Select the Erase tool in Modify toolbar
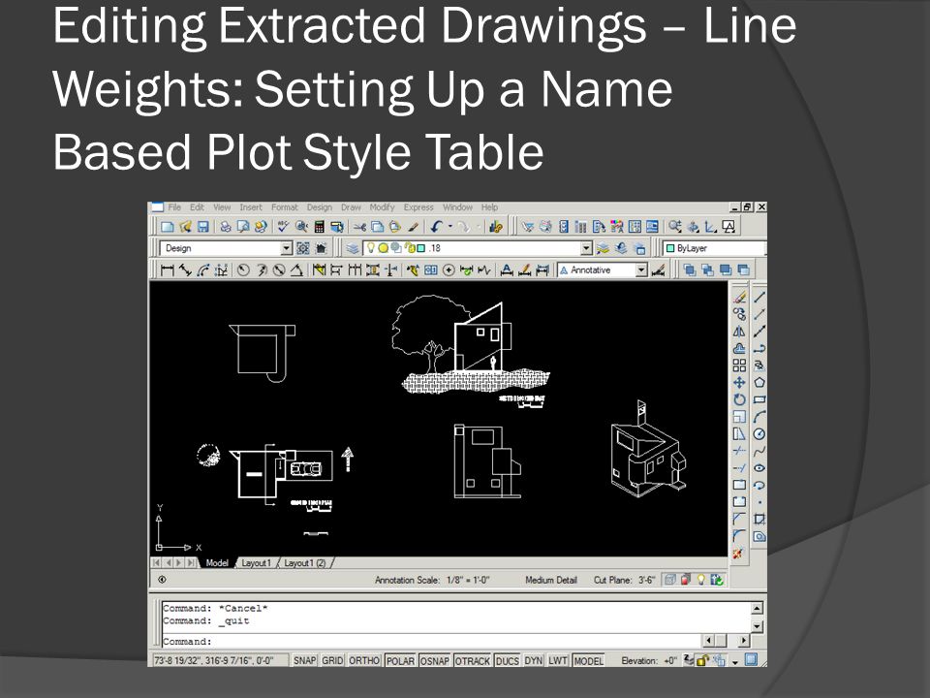The width and height of the screenshot is (930, 698). (739, 297)
